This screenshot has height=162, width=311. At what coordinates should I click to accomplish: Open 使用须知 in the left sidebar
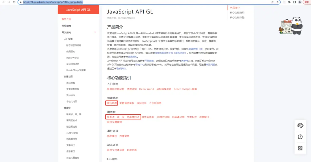pos(71,52)
